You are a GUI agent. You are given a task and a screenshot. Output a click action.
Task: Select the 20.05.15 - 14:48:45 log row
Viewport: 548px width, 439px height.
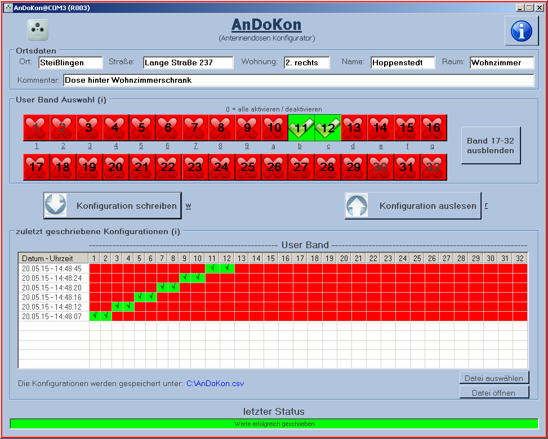52,268
